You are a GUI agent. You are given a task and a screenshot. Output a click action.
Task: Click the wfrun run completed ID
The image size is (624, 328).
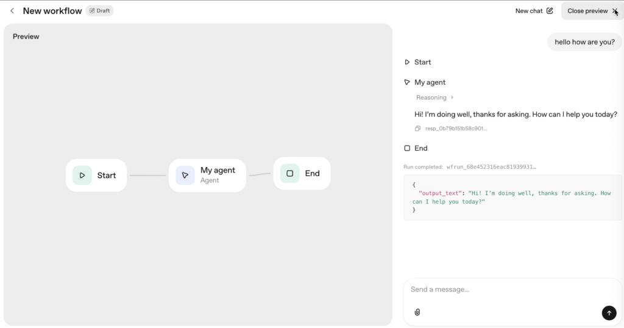coord(491,166)
